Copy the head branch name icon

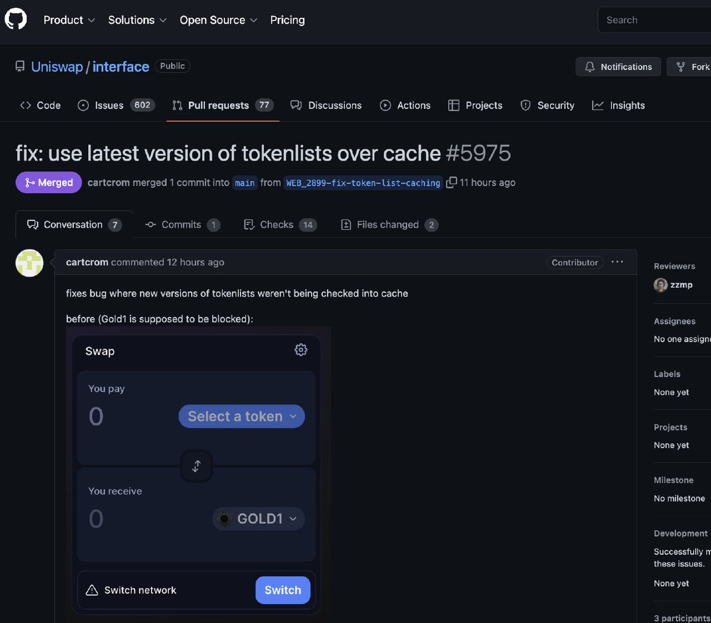coord(451,182)
